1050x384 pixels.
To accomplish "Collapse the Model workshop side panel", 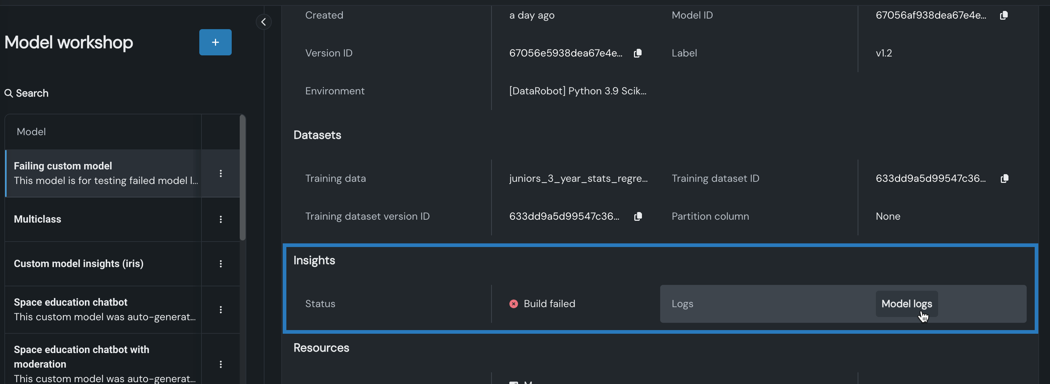I will 263,22.
